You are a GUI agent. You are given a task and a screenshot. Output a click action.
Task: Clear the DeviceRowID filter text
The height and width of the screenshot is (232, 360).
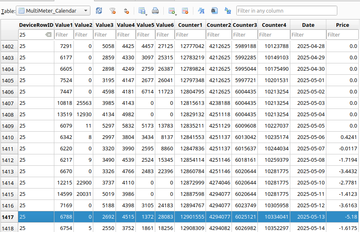point(48,35)
